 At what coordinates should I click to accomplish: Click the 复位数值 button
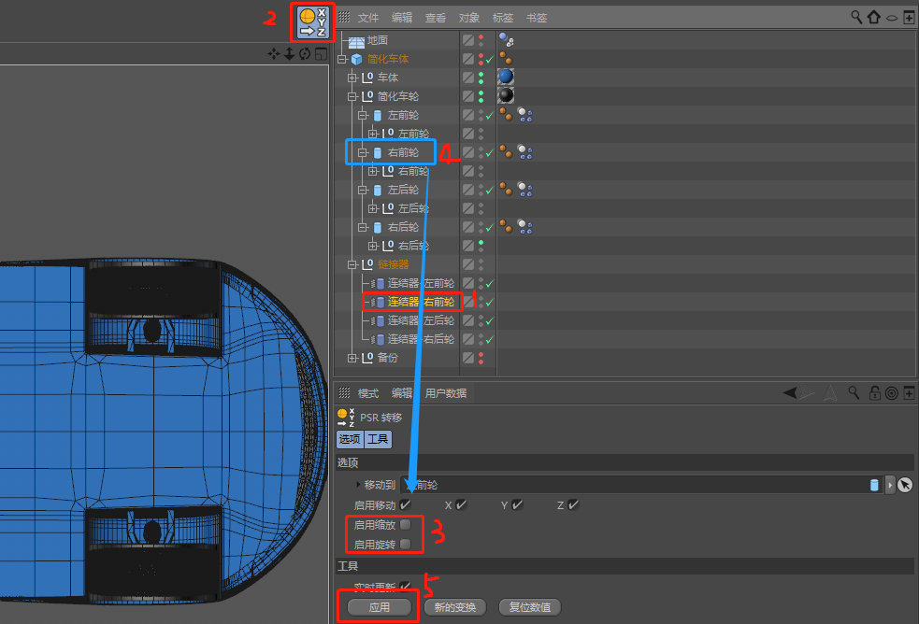[530, 607]
